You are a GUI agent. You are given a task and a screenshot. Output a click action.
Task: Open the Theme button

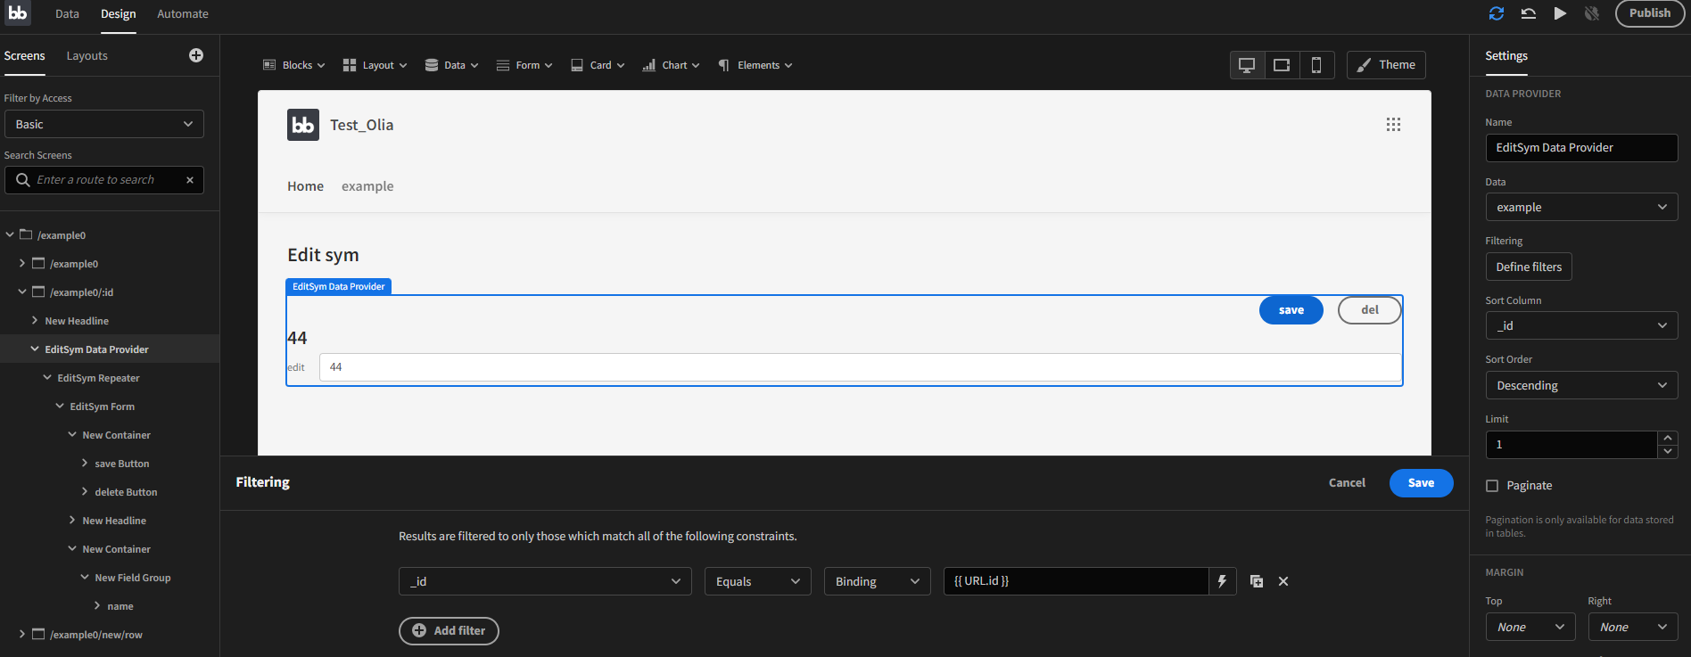pyautogui.click(x=1386, y=65)
